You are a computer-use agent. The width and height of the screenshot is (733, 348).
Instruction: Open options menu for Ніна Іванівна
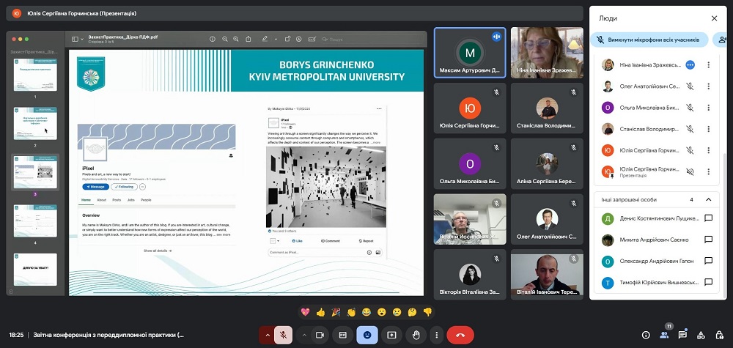708,65
